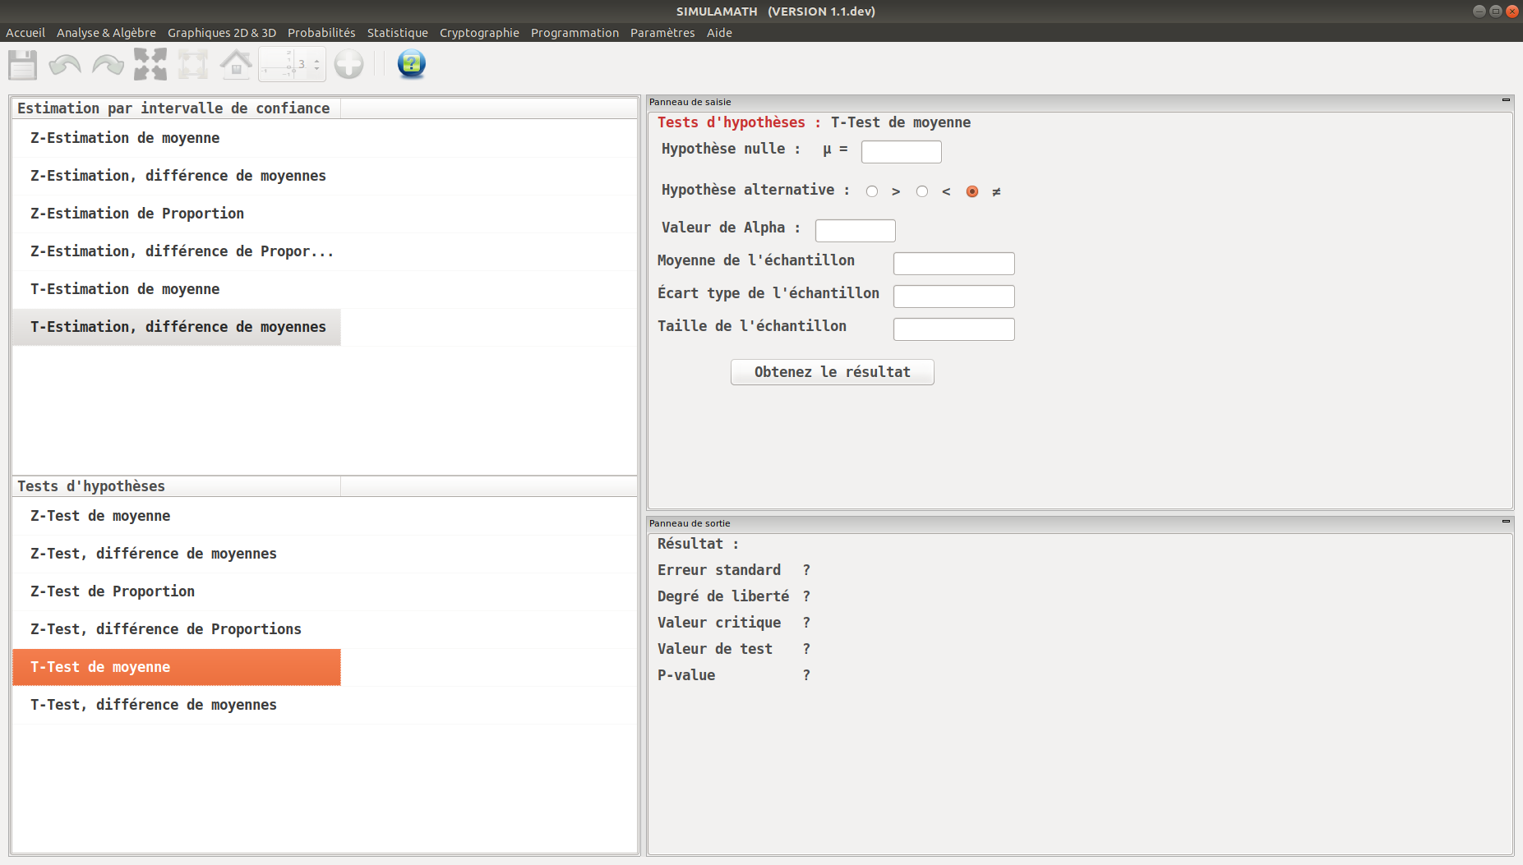Open the Programmation menu

coord(575,33)
